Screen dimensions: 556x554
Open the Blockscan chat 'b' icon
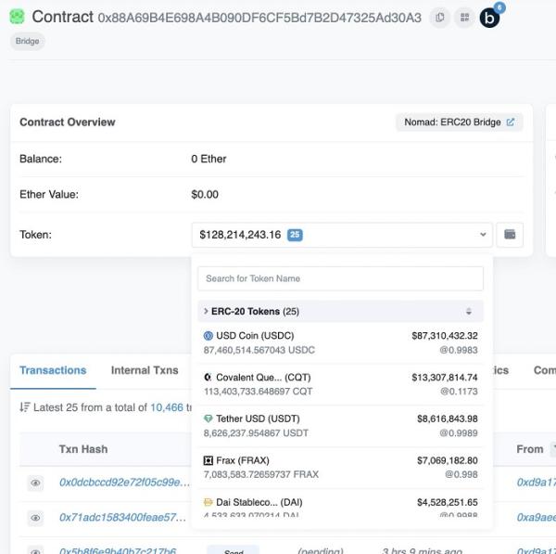pos(489,18)
